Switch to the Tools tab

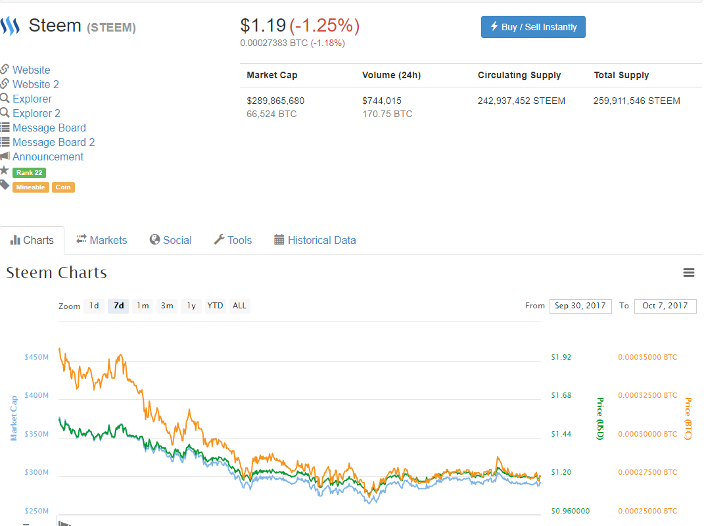coord(233,240)
